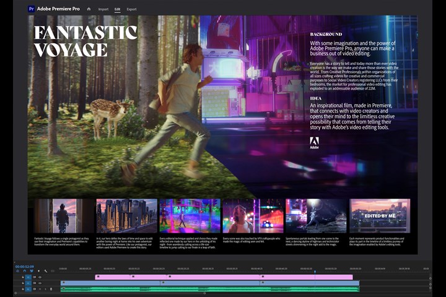The image size is (446, 297).
Task: Select the second pink clip on top track
Action: (x=149, y=277)
